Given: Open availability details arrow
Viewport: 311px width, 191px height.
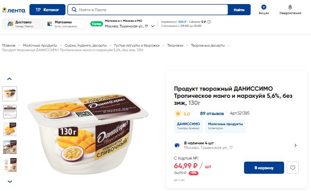Looking at the screenshot, I should pyautogui.click(x=295, y=145).
